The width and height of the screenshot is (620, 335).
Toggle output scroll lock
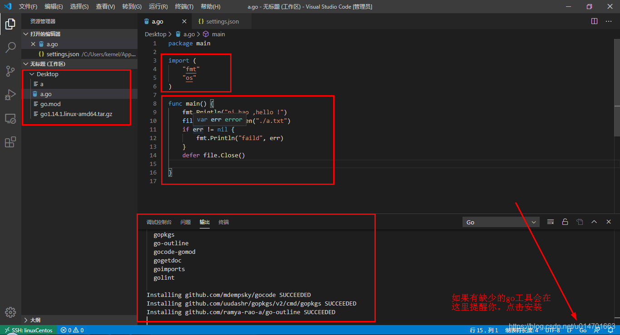point(565,222)
